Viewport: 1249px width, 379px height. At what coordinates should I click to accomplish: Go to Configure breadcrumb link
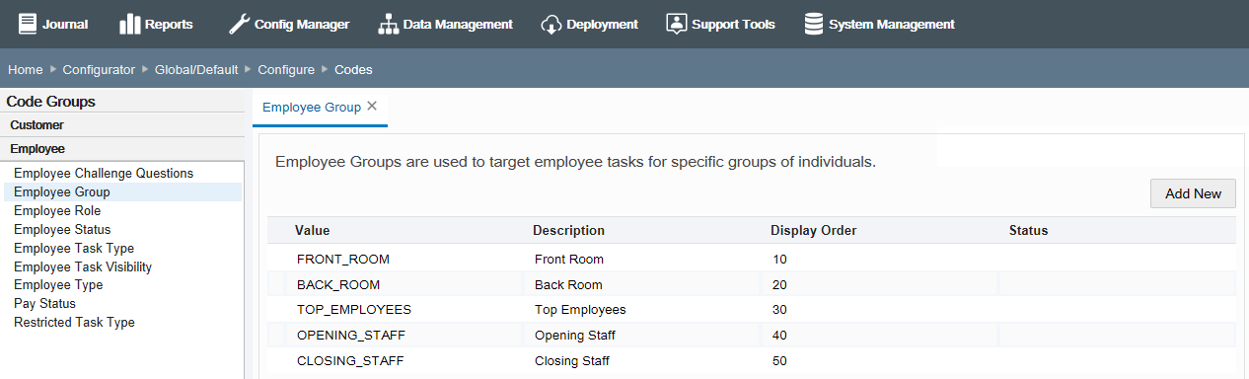[x=286, y=70]
